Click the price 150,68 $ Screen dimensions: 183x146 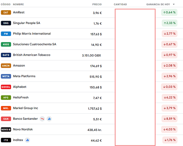[x=95, y=87]
